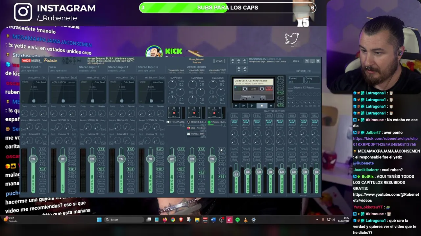Toggle the A1 bus assignment on Stereo Input 3
The height and width of the screenshot is (236, 421).
[x=101, y=149]
